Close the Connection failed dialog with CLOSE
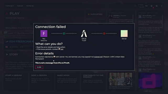The image size is (168, 94). click(x=39, y=67)
